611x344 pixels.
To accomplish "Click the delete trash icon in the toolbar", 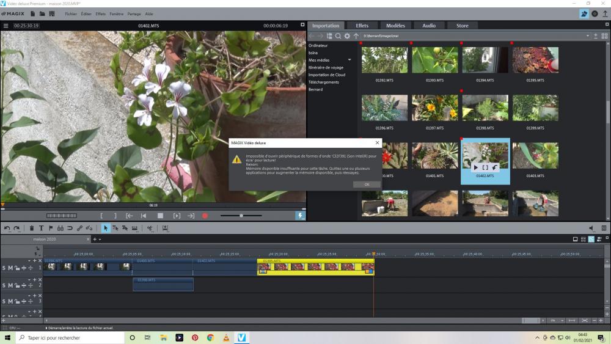I will click(x=32, y=228).
